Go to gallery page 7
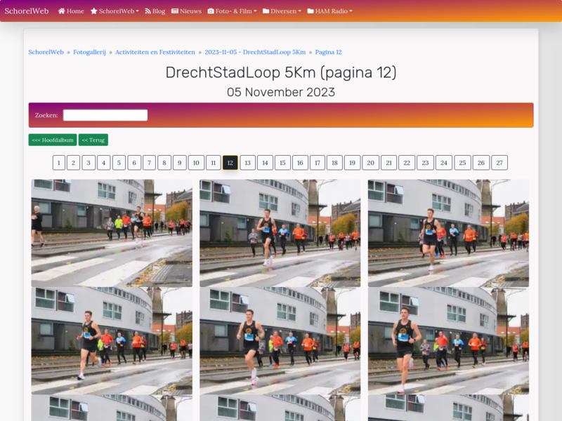 [149, 163]
